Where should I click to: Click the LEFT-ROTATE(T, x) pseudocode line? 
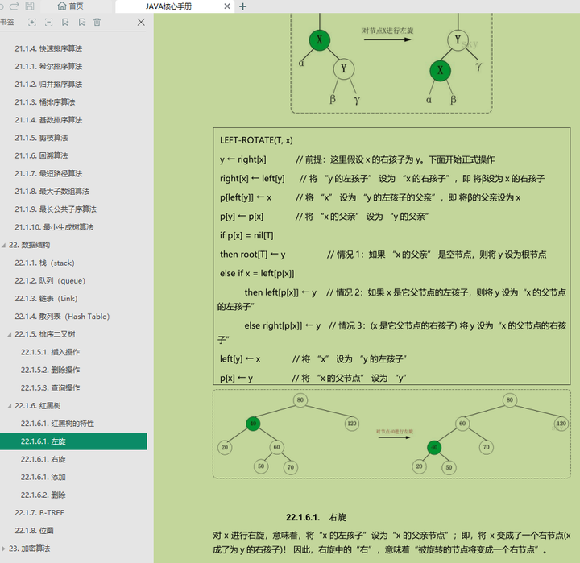click(256, 140)
